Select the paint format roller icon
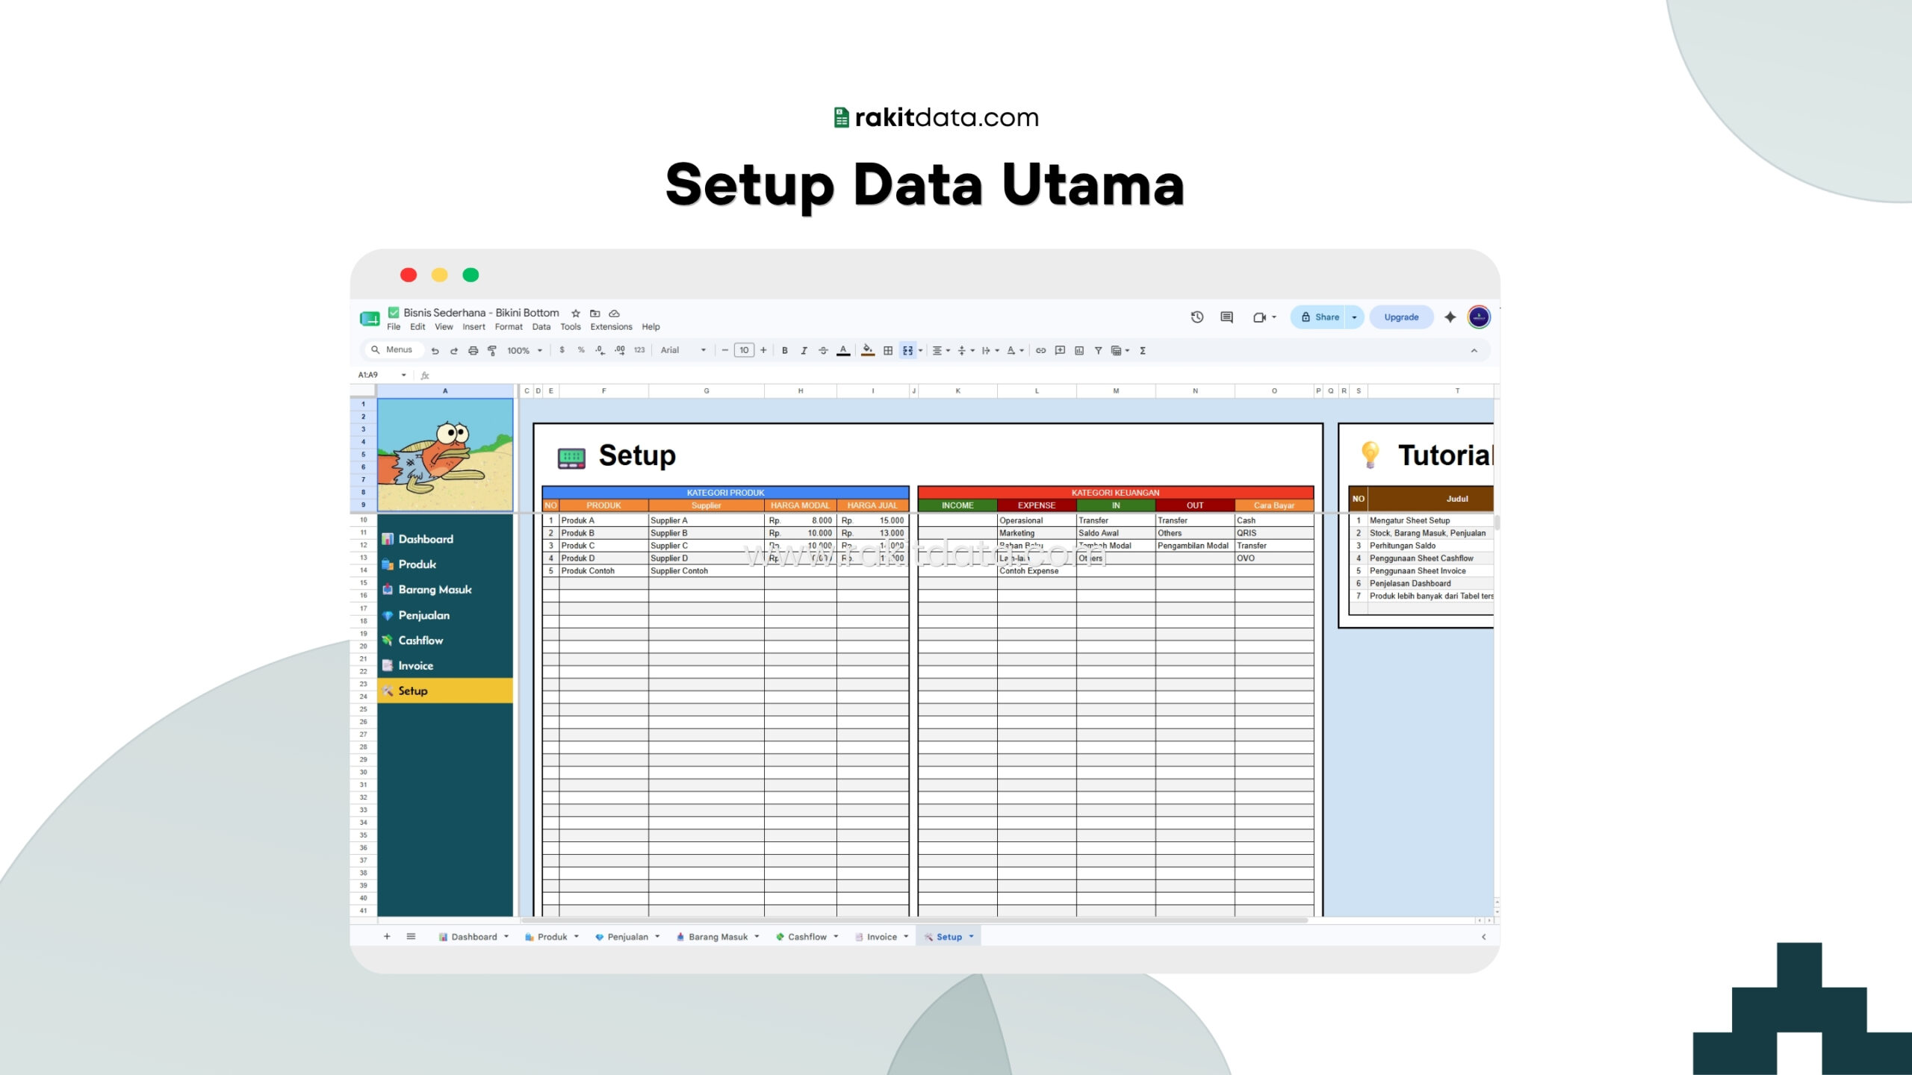 pyautogui.click(x=492, y=350)
